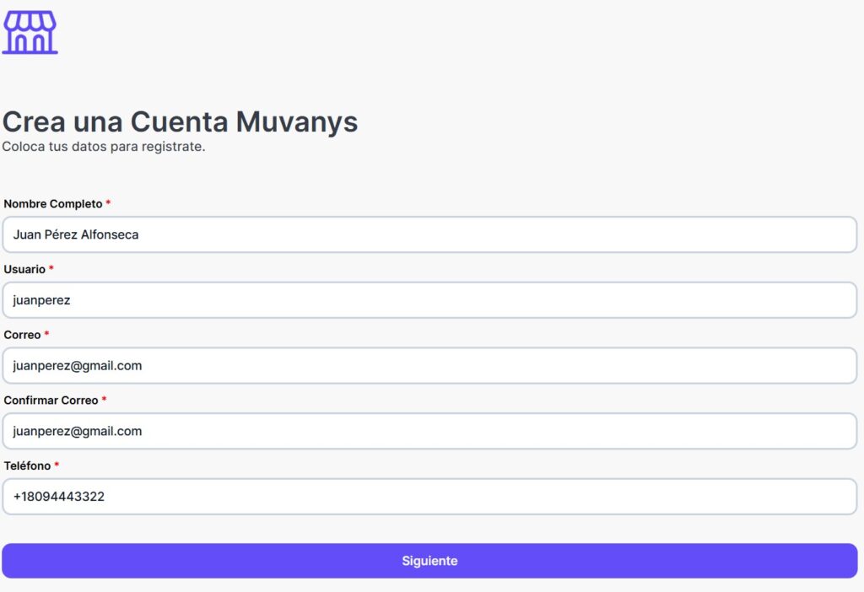Click the 'Teléfono' label text
This screenshot has width=864, height=592.
27,466
